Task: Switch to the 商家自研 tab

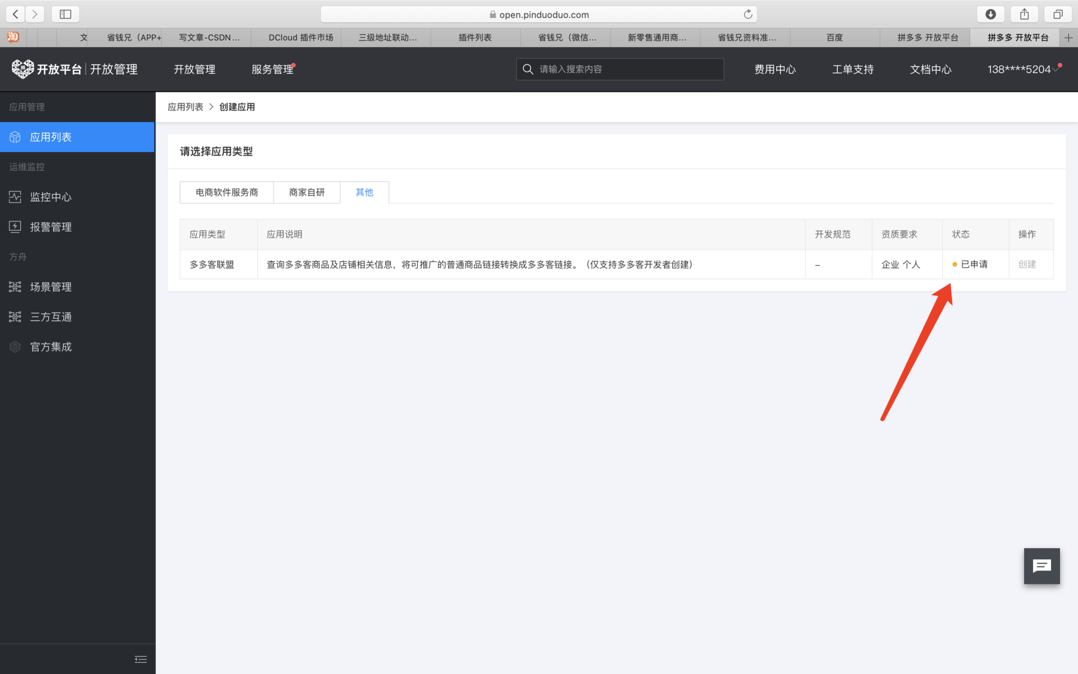Action: coord(307,192)
